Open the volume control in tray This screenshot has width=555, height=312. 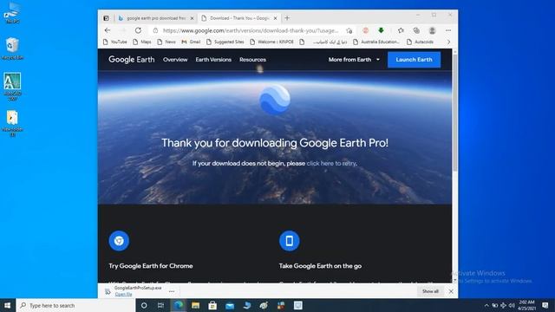point(512,305)
